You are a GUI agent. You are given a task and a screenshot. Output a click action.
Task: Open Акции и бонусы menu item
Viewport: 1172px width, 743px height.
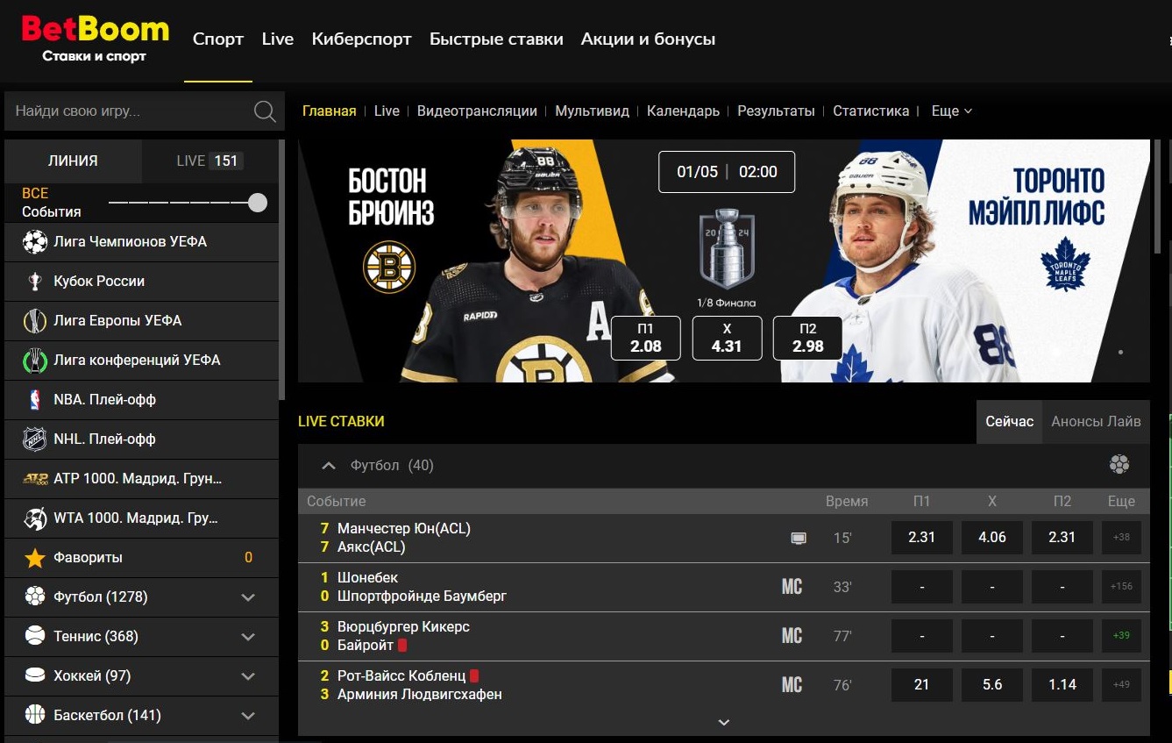click(x=649, y=39)
